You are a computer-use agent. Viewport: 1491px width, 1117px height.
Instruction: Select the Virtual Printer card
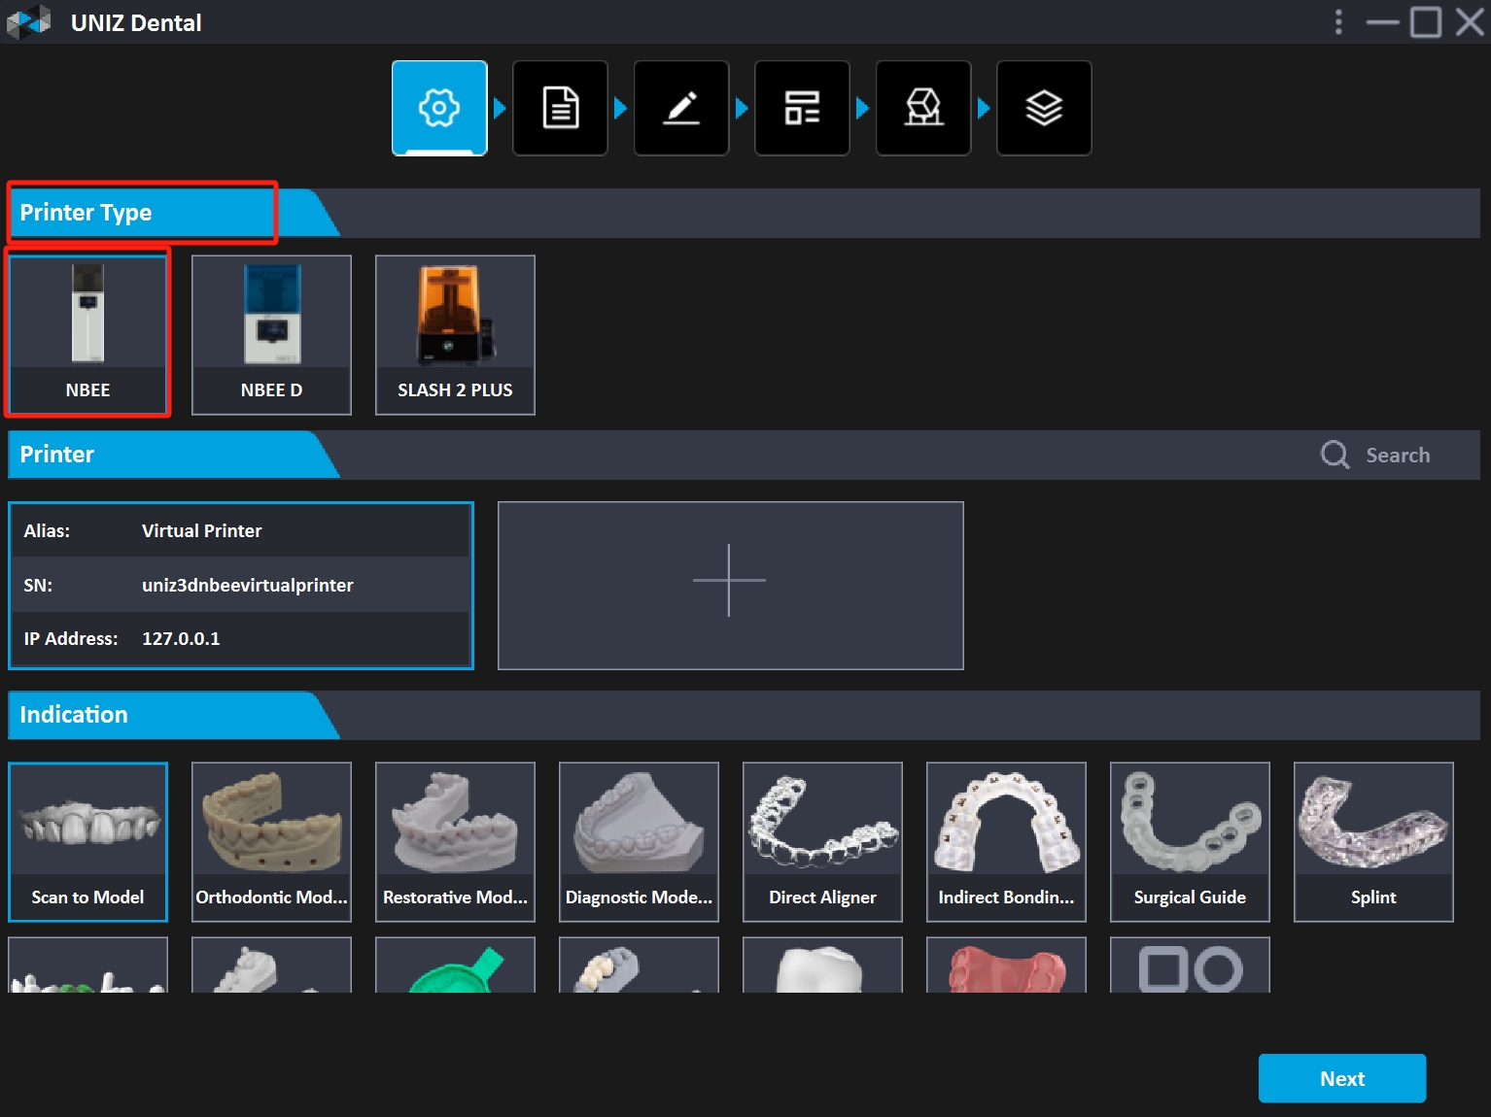click(x=241, y=586)
